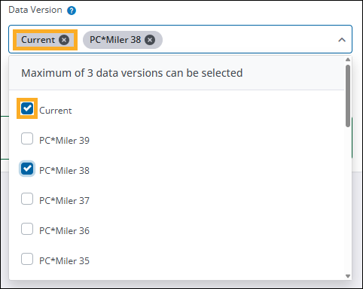The height and width of the screenshot is (289, 363).
Task: Remove the Current chip via its X
Action: pyautogui.click(x=64, y=40)
